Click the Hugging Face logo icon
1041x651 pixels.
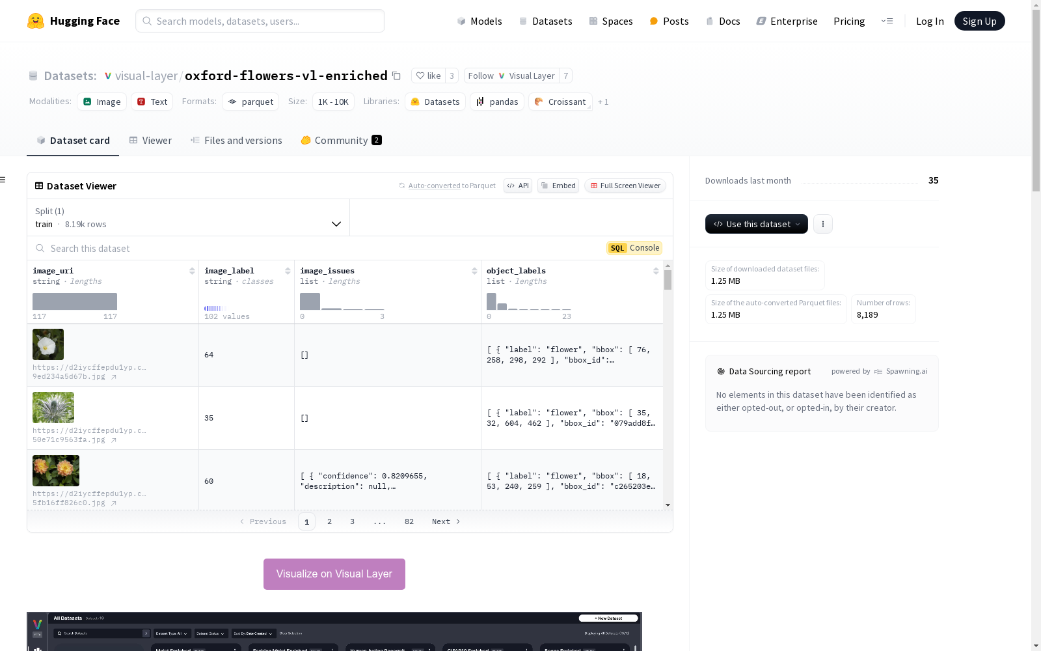pyautogui.click(x=36, y=21)
